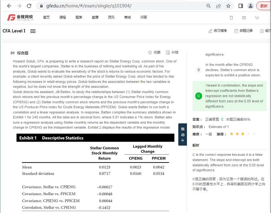Open the 资讯 navigation item
This screenshot has height=213, width=271.
111,17
